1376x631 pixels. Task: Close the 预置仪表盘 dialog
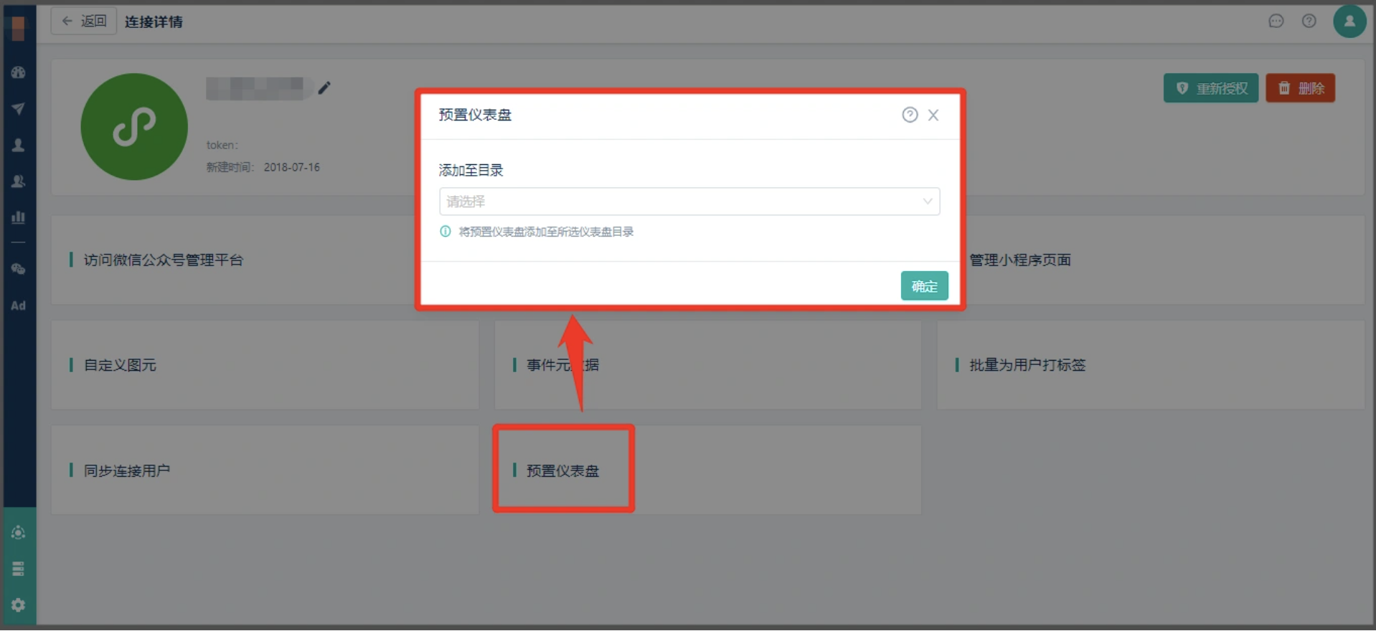click(933, 115)
